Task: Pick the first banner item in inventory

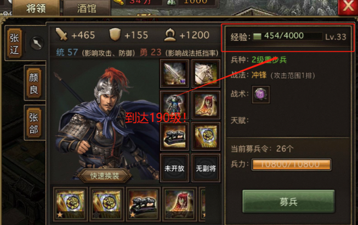Action: click(70, 204)
